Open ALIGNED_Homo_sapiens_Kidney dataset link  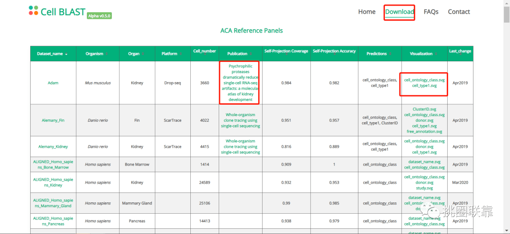(53, 182)
